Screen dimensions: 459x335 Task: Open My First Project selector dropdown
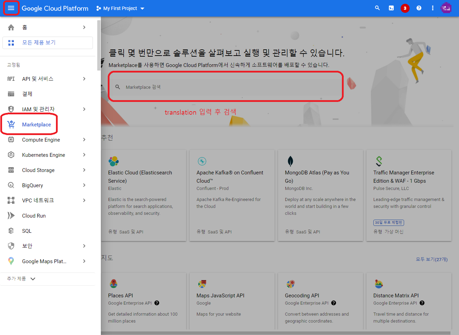[x=120, y=8]
